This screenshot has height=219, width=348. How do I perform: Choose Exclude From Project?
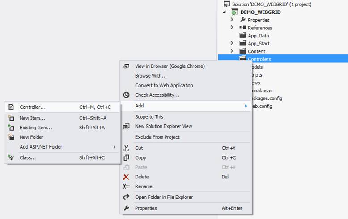click(x=157, y=137)
